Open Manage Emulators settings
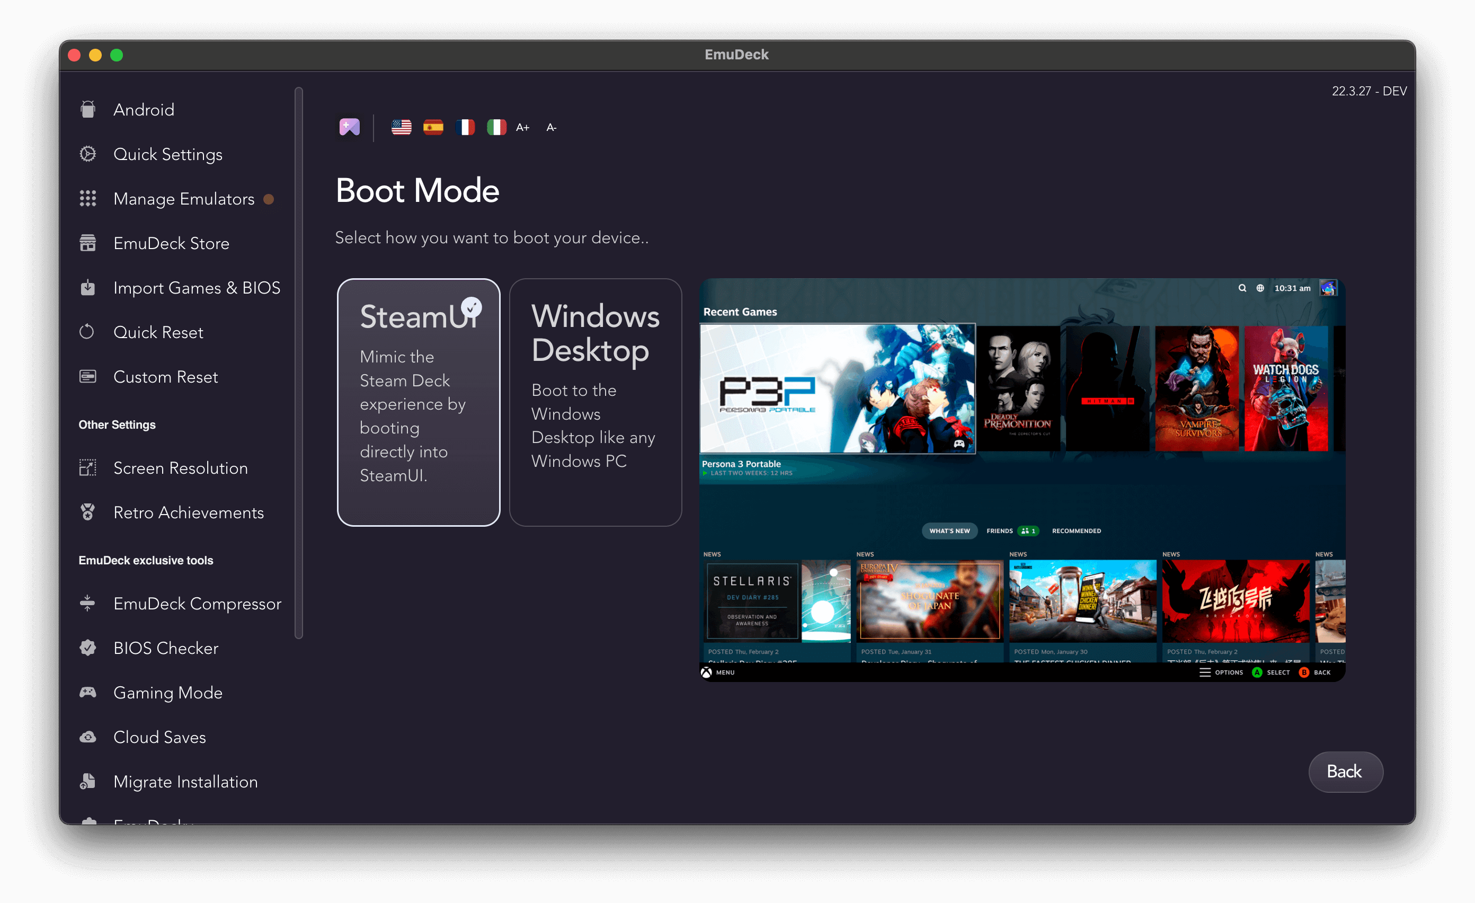The image size is (1475, 903). (x=184, y=198)
